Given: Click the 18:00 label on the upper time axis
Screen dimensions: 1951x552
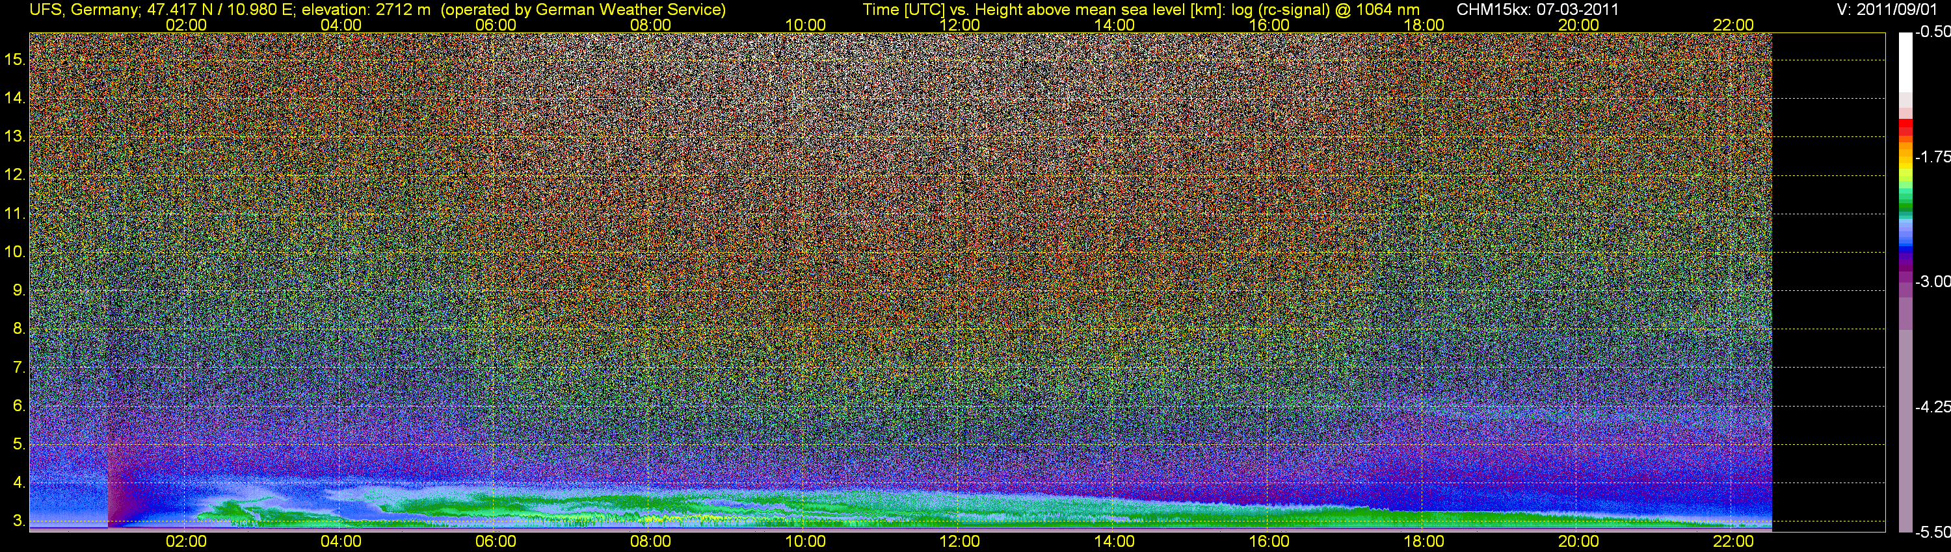Looking at the screenshot, I should 1424,25.
